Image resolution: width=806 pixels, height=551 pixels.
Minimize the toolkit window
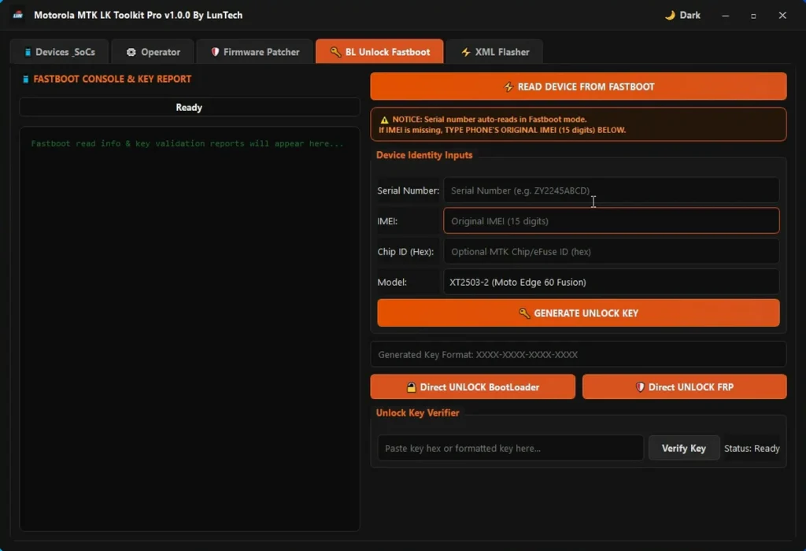point(725,16)
